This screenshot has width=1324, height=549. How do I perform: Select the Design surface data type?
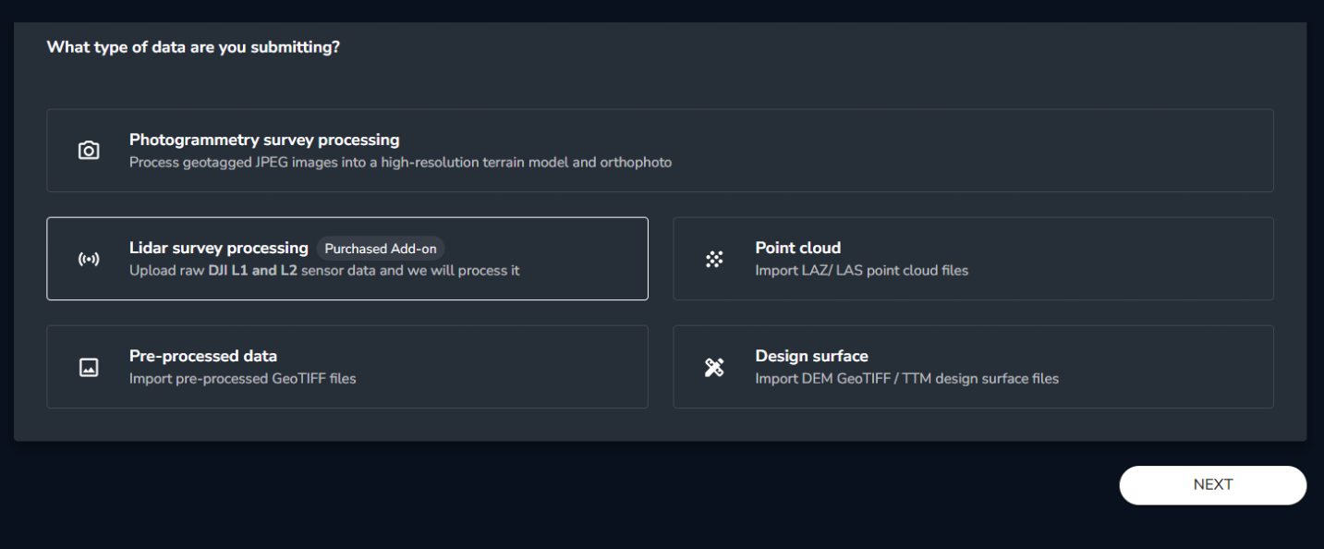(x=973, y=367)
